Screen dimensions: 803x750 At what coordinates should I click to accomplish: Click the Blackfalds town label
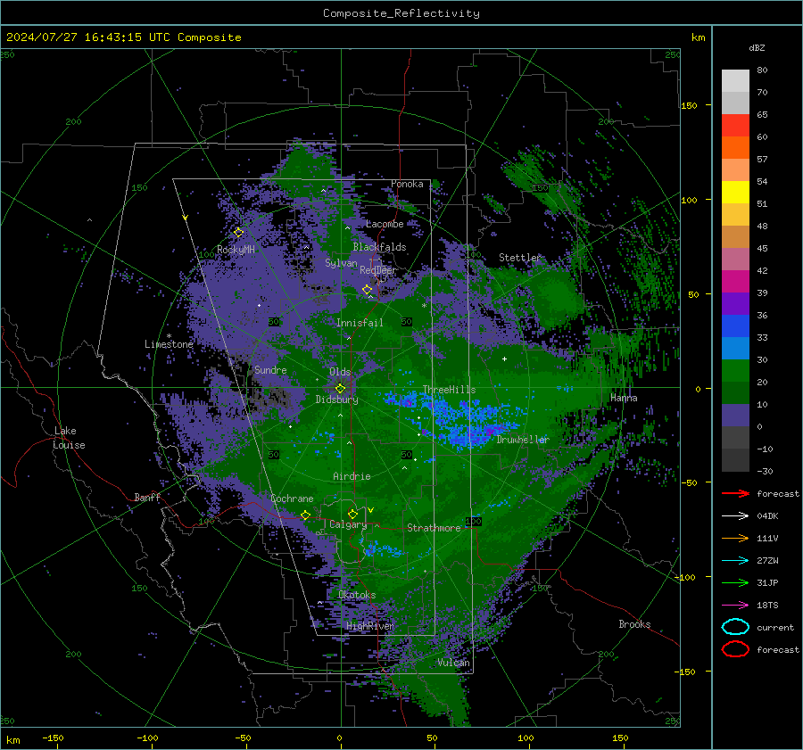coord(379,247)
